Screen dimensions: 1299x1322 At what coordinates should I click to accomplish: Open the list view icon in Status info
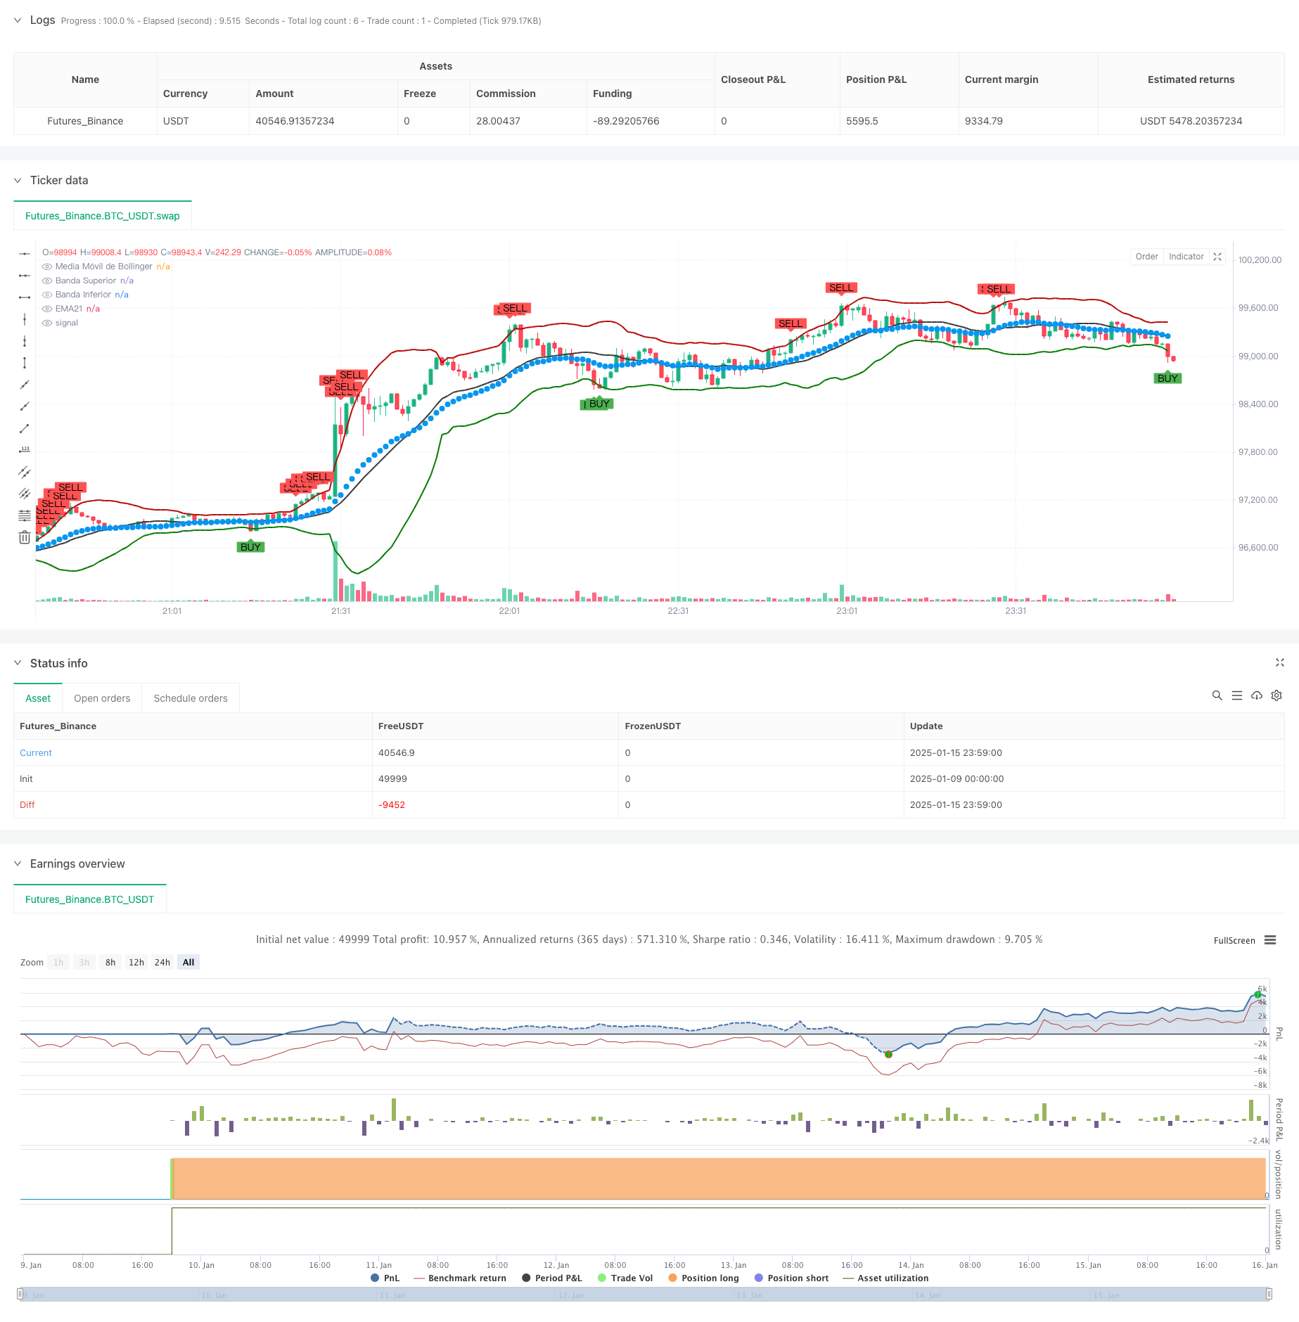click(x=1237, y=695)
